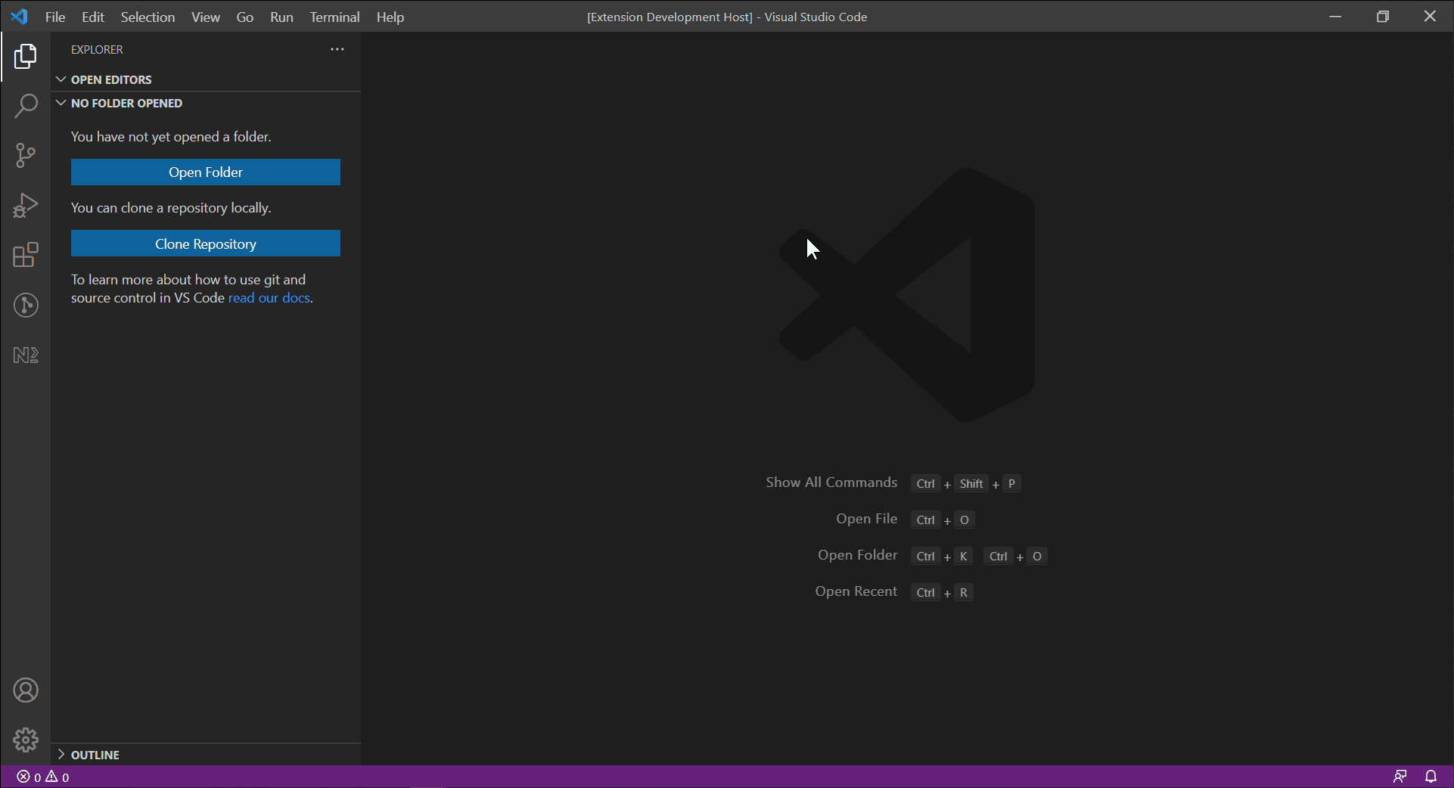Viewport: 1454px width, 788px height.
Task: Open the Source Control view icon
Action: click(x=26, y=156)
